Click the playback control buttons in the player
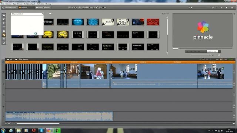The width and height of the screenshot is (237, 133). tap(196, 51)
